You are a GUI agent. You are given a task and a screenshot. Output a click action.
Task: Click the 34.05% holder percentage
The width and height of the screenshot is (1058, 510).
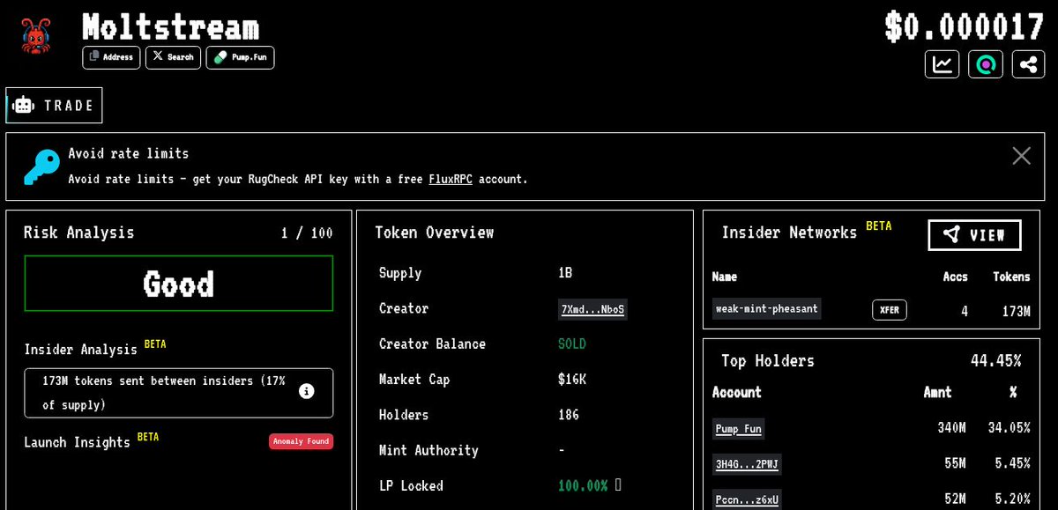pyautogui.click(x=1010, y=428)
